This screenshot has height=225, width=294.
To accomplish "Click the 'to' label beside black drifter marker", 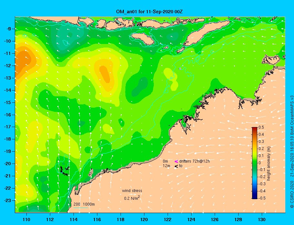I will pyautogui.click(x=181, y=166).
